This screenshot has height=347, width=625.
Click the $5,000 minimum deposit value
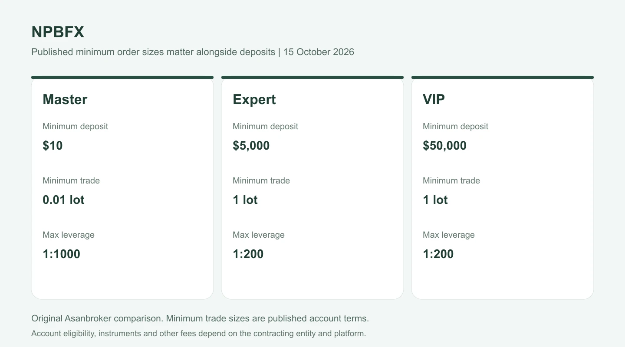click(251, 145)
